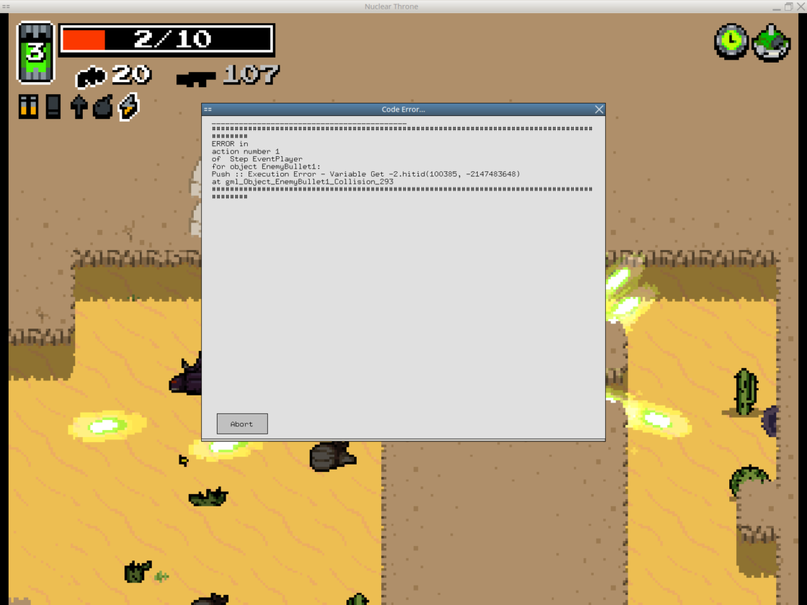
Task: Click the gun weapon icon beside 107
Action: pyautogui.click(x=195, y=79)
